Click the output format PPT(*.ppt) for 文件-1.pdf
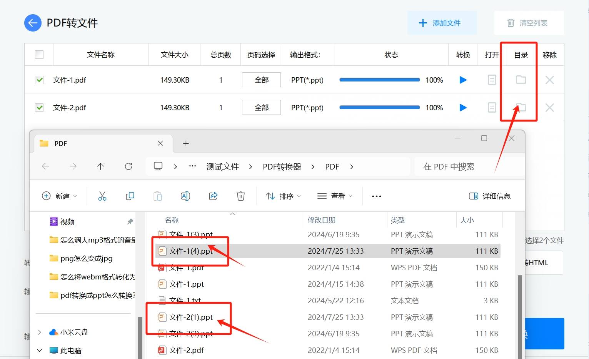The image size is (589, 359). click(307, 80)
